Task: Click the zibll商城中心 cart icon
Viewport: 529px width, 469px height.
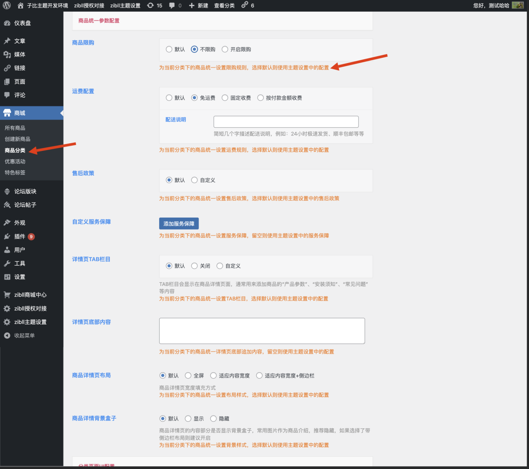Action: 7,295
